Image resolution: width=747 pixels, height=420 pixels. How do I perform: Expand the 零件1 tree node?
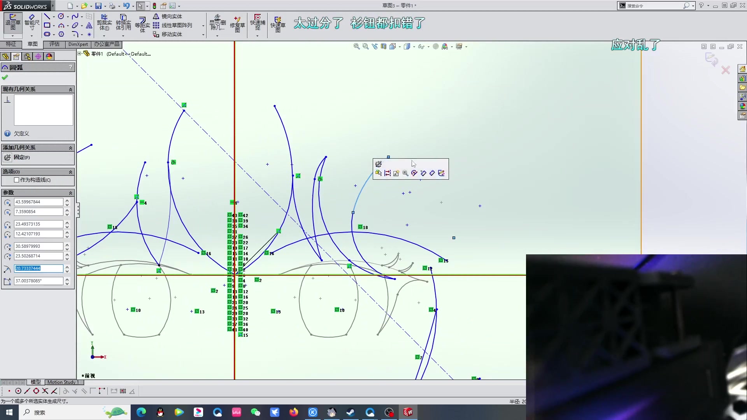(79, 54)
